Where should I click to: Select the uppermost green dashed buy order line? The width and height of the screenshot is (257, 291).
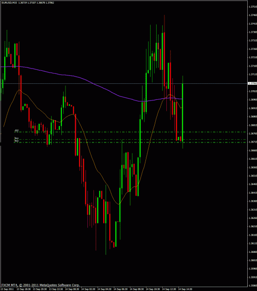[130, 132]
